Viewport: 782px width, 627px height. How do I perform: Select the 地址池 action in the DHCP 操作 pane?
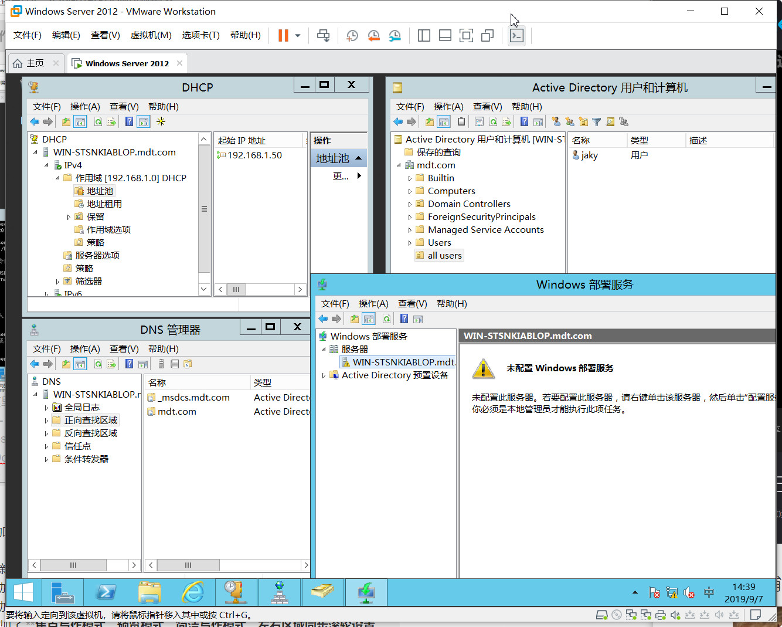tap(334, 158)
